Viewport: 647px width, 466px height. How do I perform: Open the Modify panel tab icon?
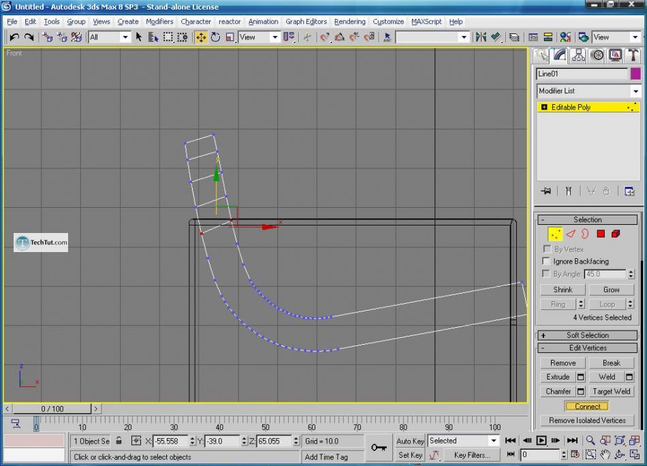560,55
